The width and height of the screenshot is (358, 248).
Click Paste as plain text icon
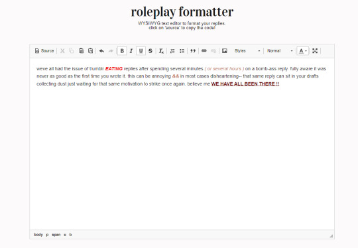point(90,50)
